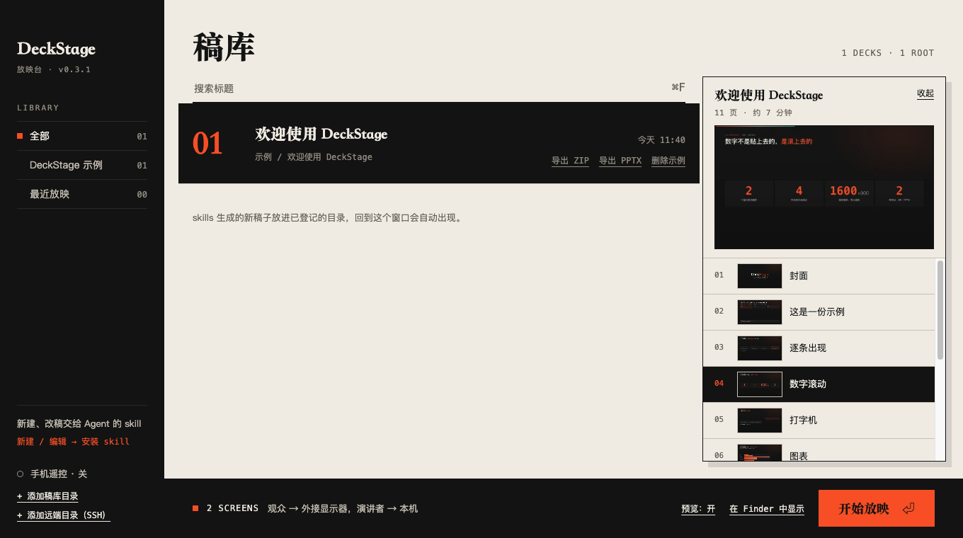Click the DeckStage logo text
The image size is (963, 538).
pyautogui.click(x=56, y=49)
